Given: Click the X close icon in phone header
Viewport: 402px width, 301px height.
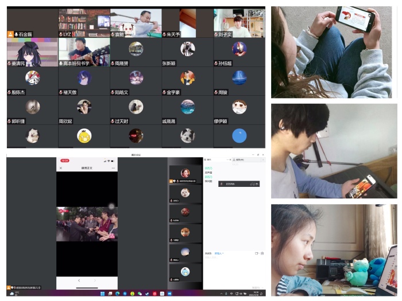Looking at the screenshot, I should click(x=61, y=168).
